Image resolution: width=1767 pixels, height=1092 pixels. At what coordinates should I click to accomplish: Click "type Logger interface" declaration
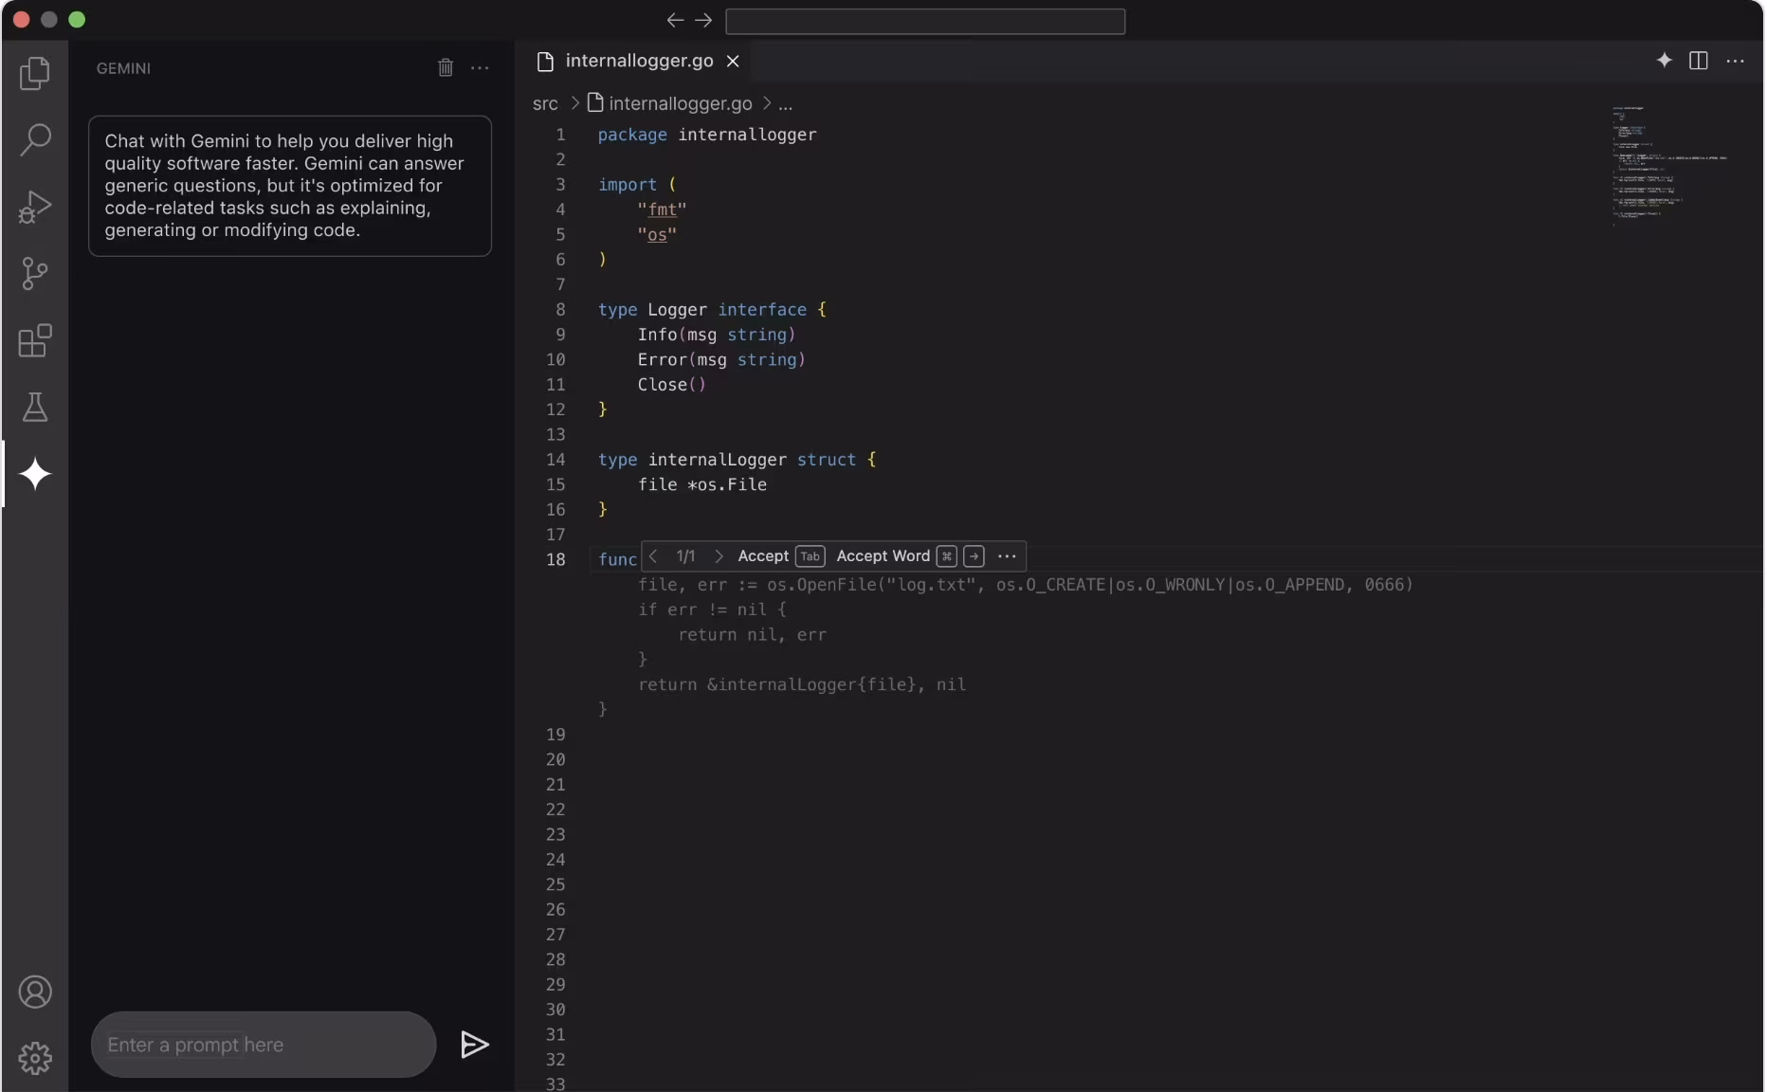coord(712,309)
